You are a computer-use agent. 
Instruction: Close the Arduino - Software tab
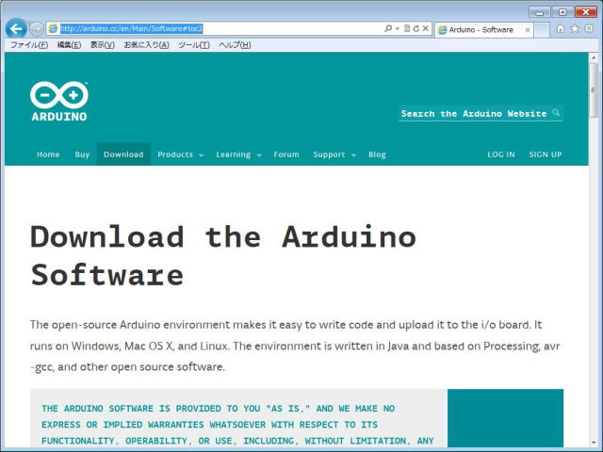528,30
